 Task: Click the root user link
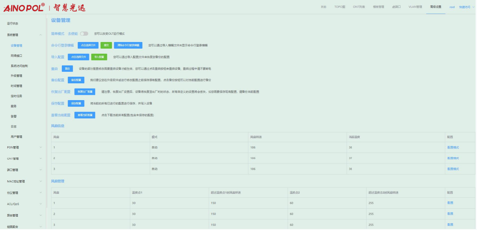pyautogui.click(x=452, y=7)
